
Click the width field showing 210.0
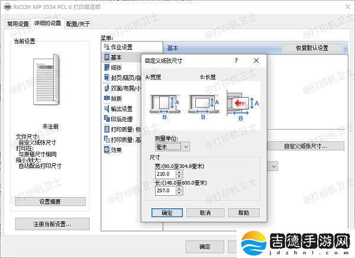pyautogui.click(x=166, y=174)
